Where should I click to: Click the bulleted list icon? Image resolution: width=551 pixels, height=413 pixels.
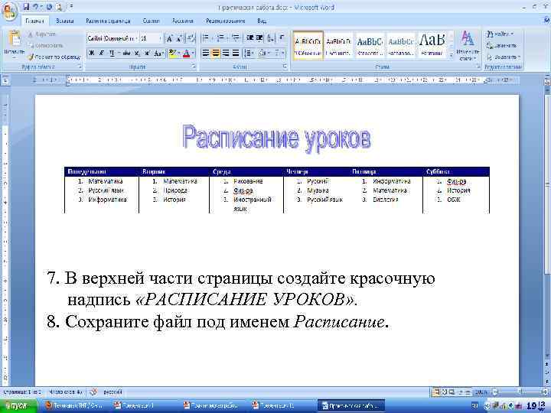(207, 37)
